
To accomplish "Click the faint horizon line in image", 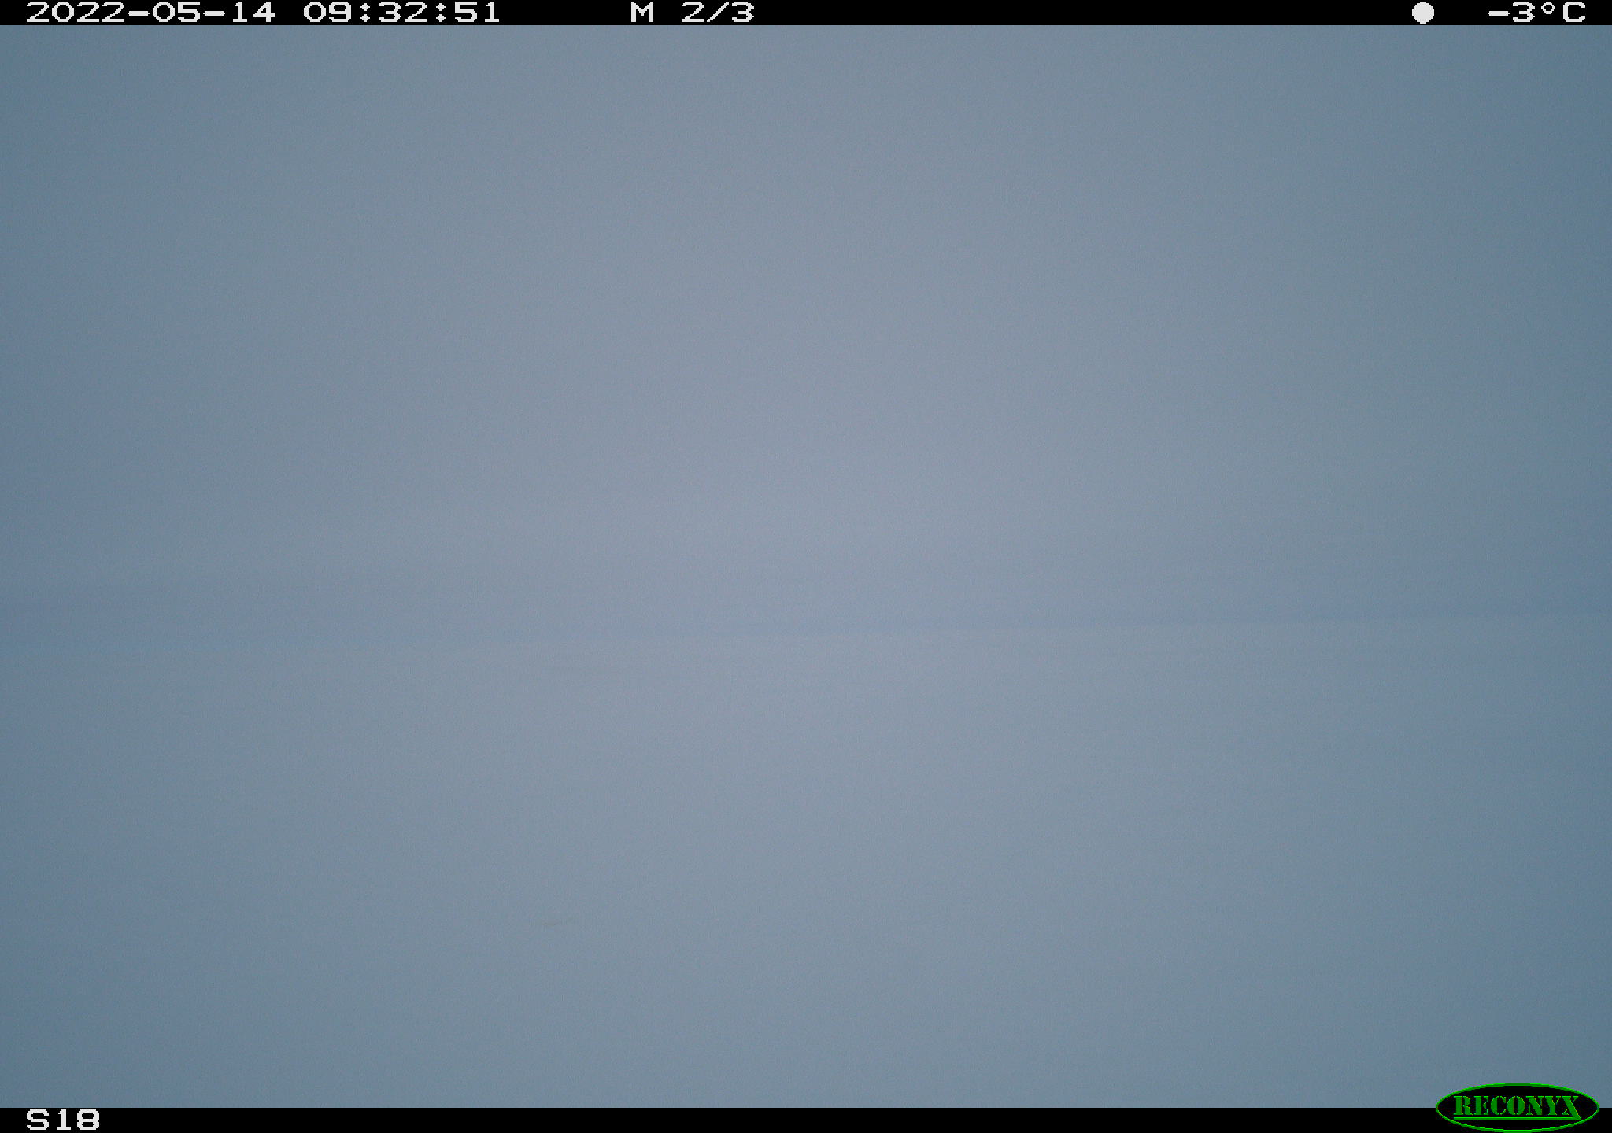I will (x=806, y=627).
